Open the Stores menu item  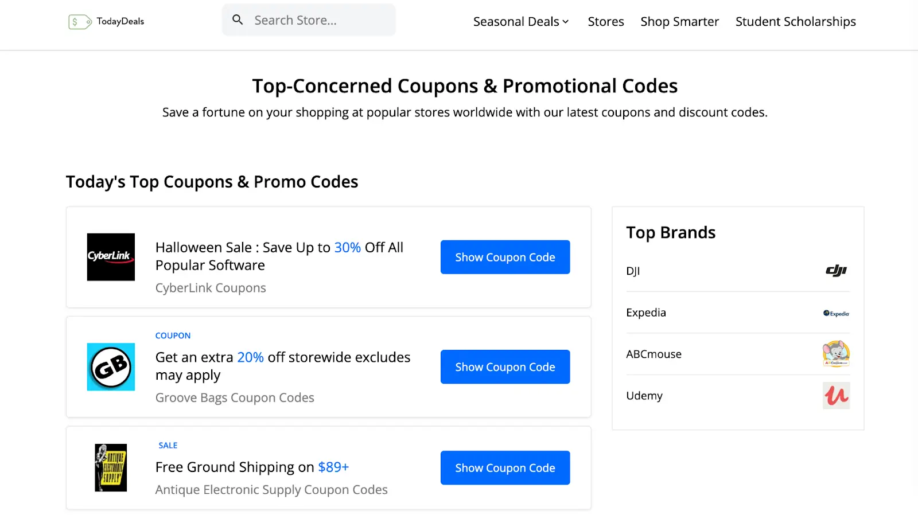605,21
